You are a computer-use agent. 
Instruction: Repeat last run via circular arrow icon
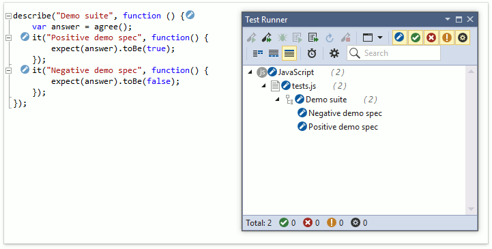[329, 38]
